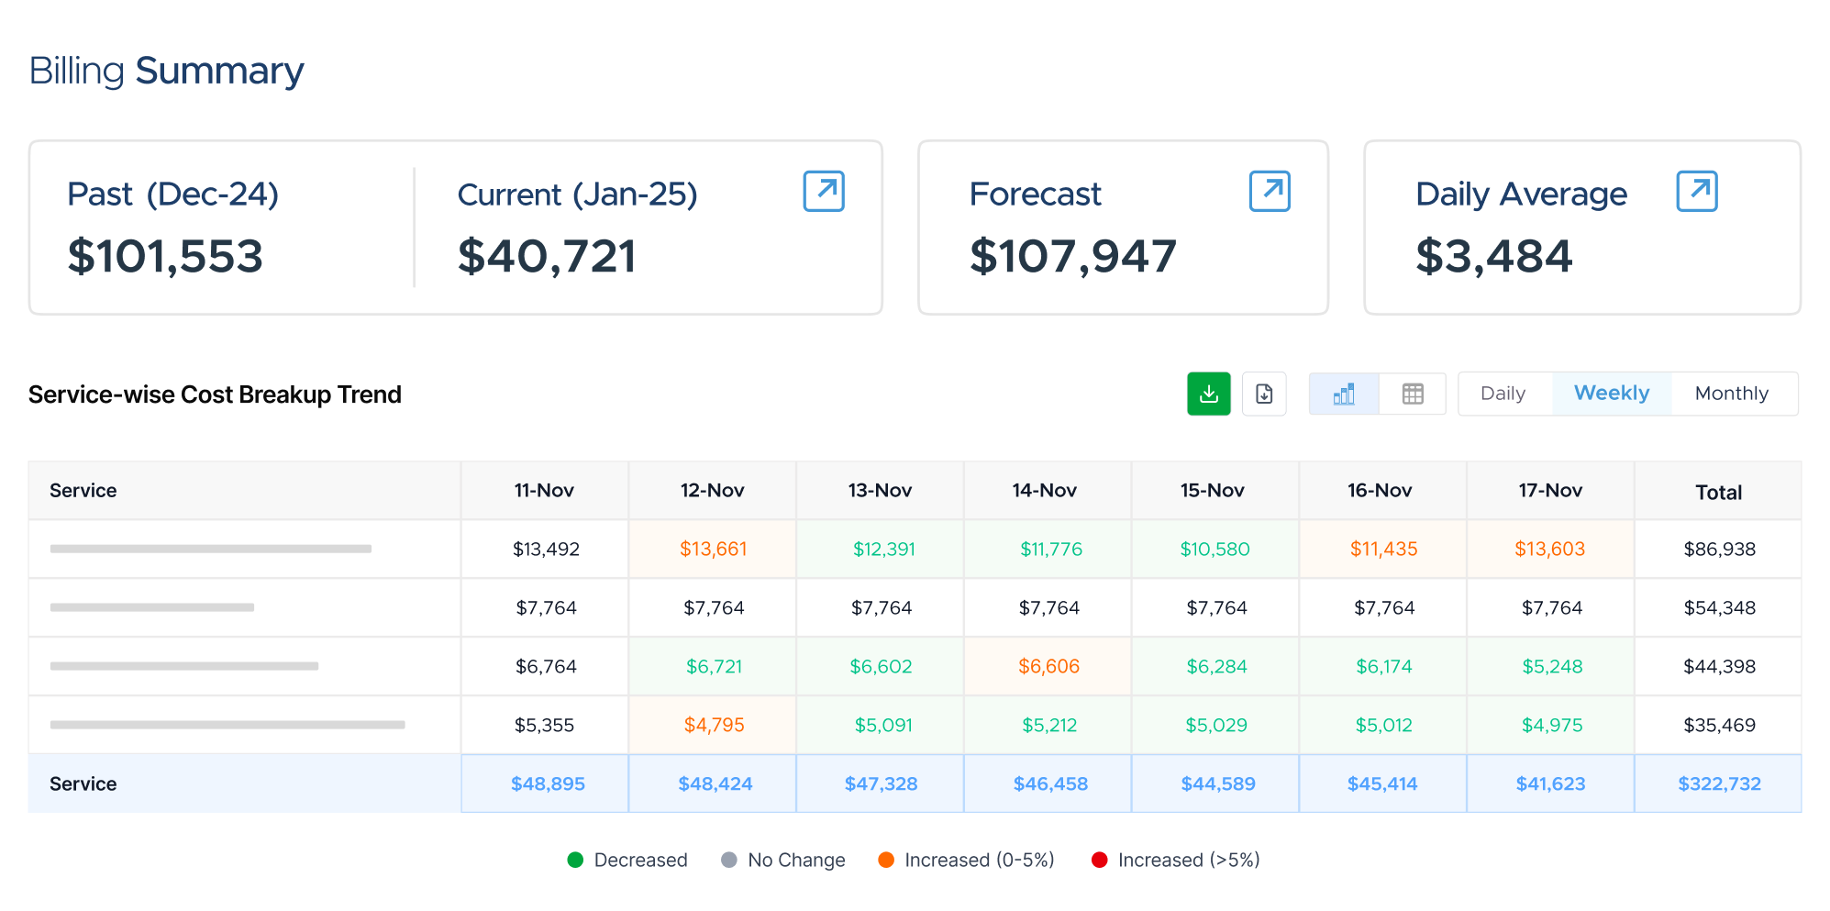Open the Current (Jan-25) details arrow

(824, 191)
